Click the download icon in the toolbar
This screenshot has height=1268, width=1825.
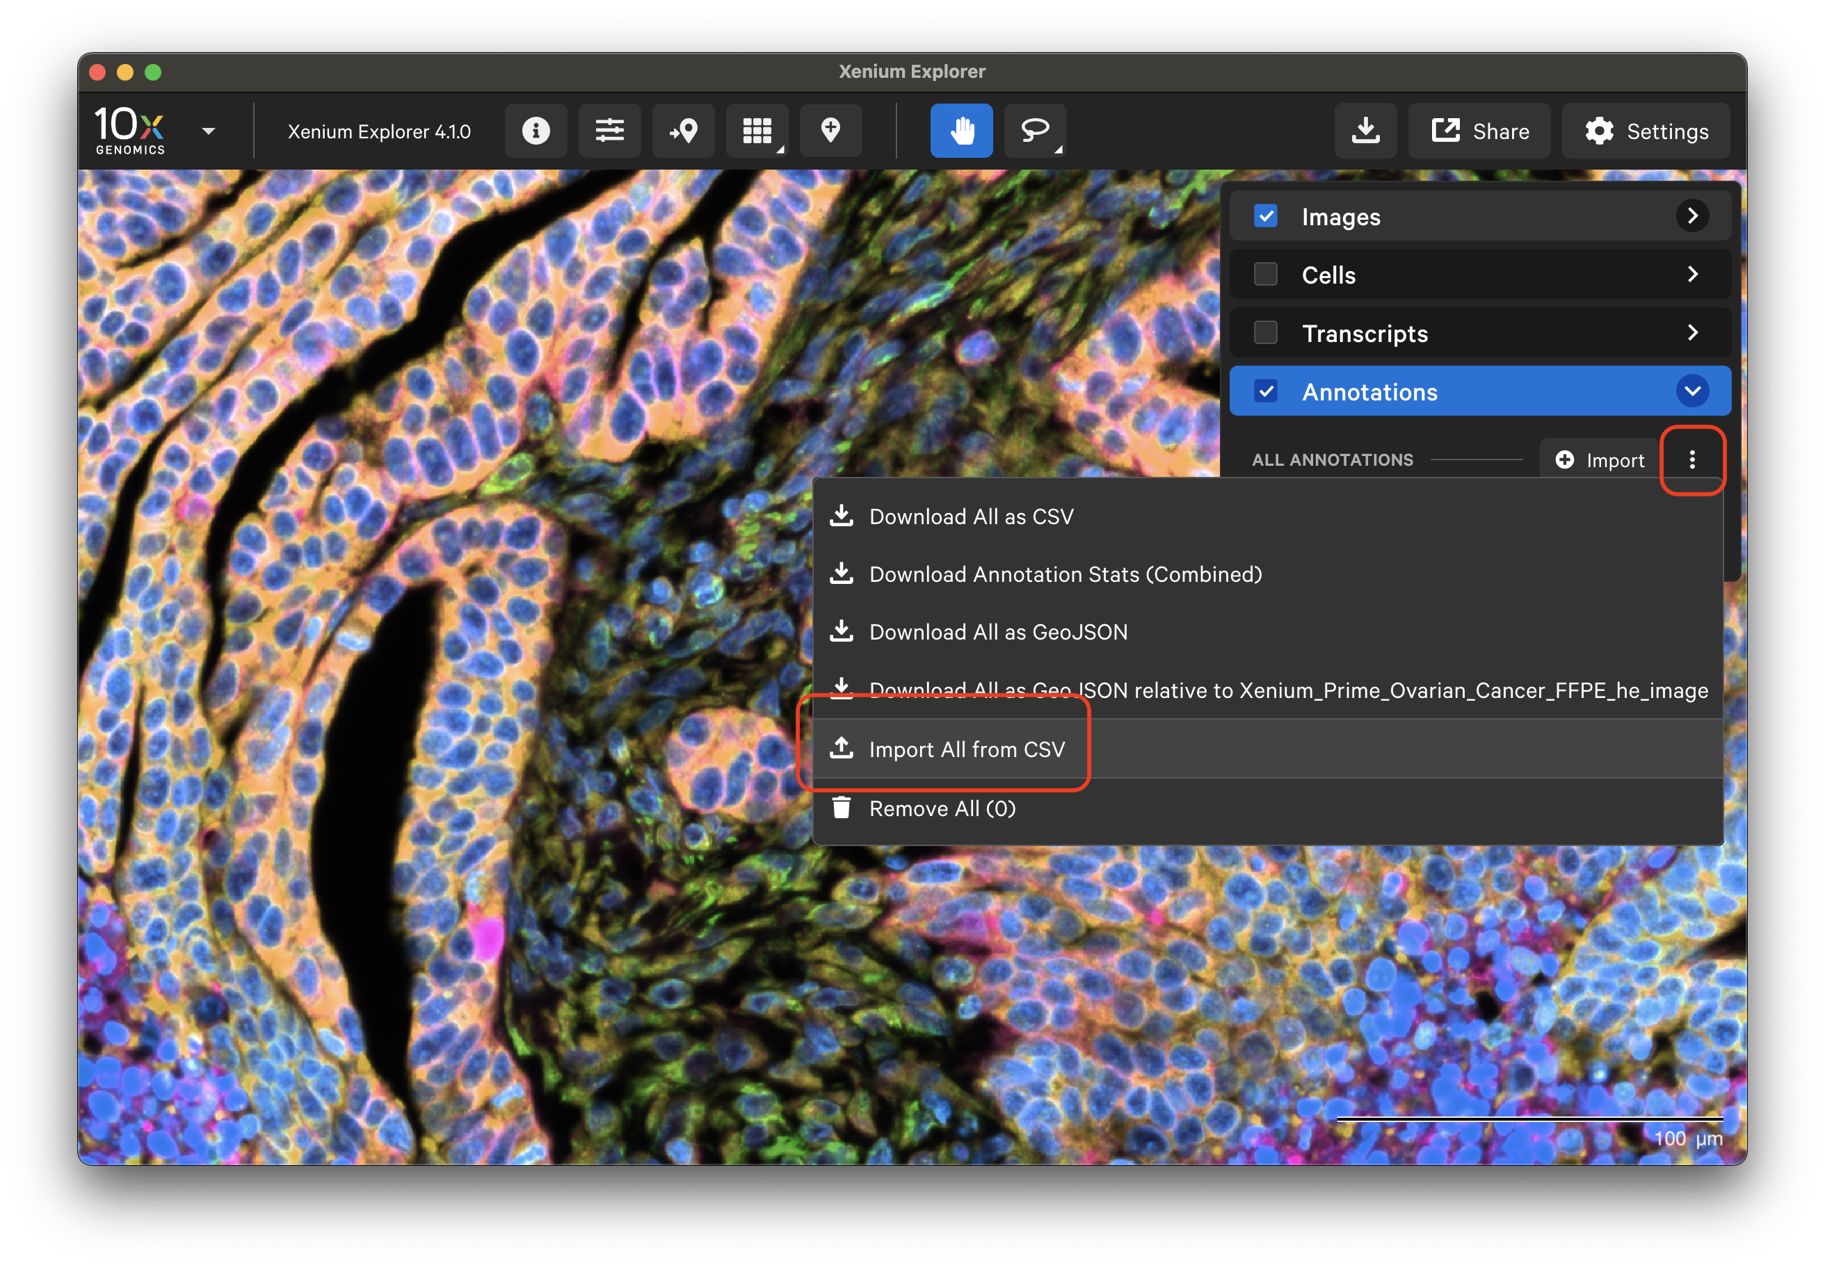1365,130
